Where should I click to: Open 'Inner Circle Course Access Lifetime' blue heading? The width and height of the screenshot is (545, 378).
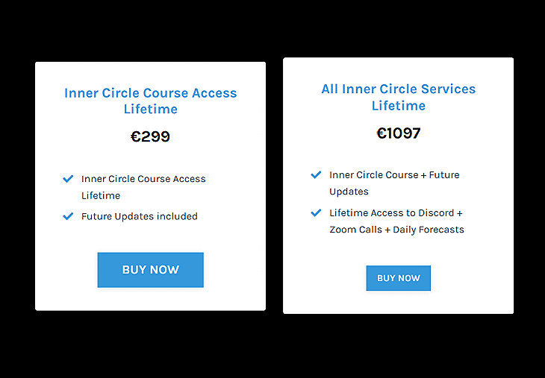tap(150, 101)
